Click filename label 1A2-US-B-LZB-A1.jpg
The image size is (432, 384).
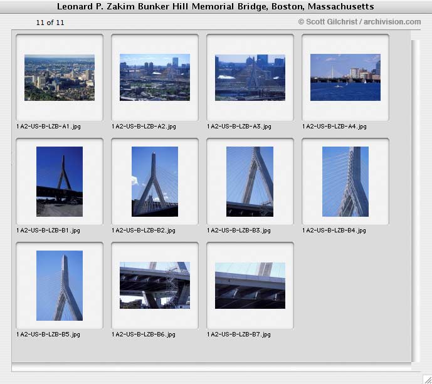[x=48, y=127]
